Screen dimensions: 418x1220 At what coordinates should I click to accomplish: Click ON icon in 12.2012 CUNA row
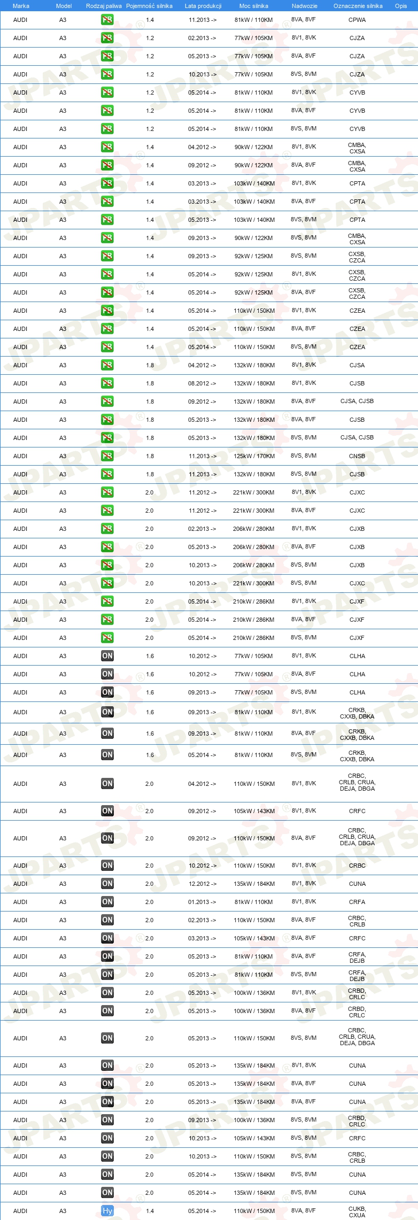107,884
